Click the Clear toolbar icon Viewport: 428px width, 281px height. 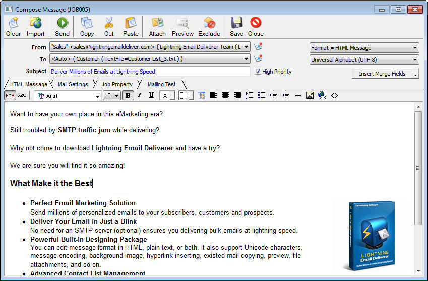(x=14, y=26)
